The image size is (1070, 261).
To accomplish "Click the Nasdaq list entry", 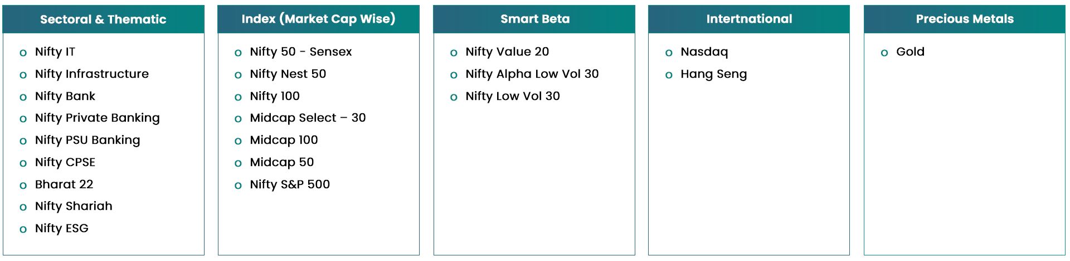I will pos(704,52).
